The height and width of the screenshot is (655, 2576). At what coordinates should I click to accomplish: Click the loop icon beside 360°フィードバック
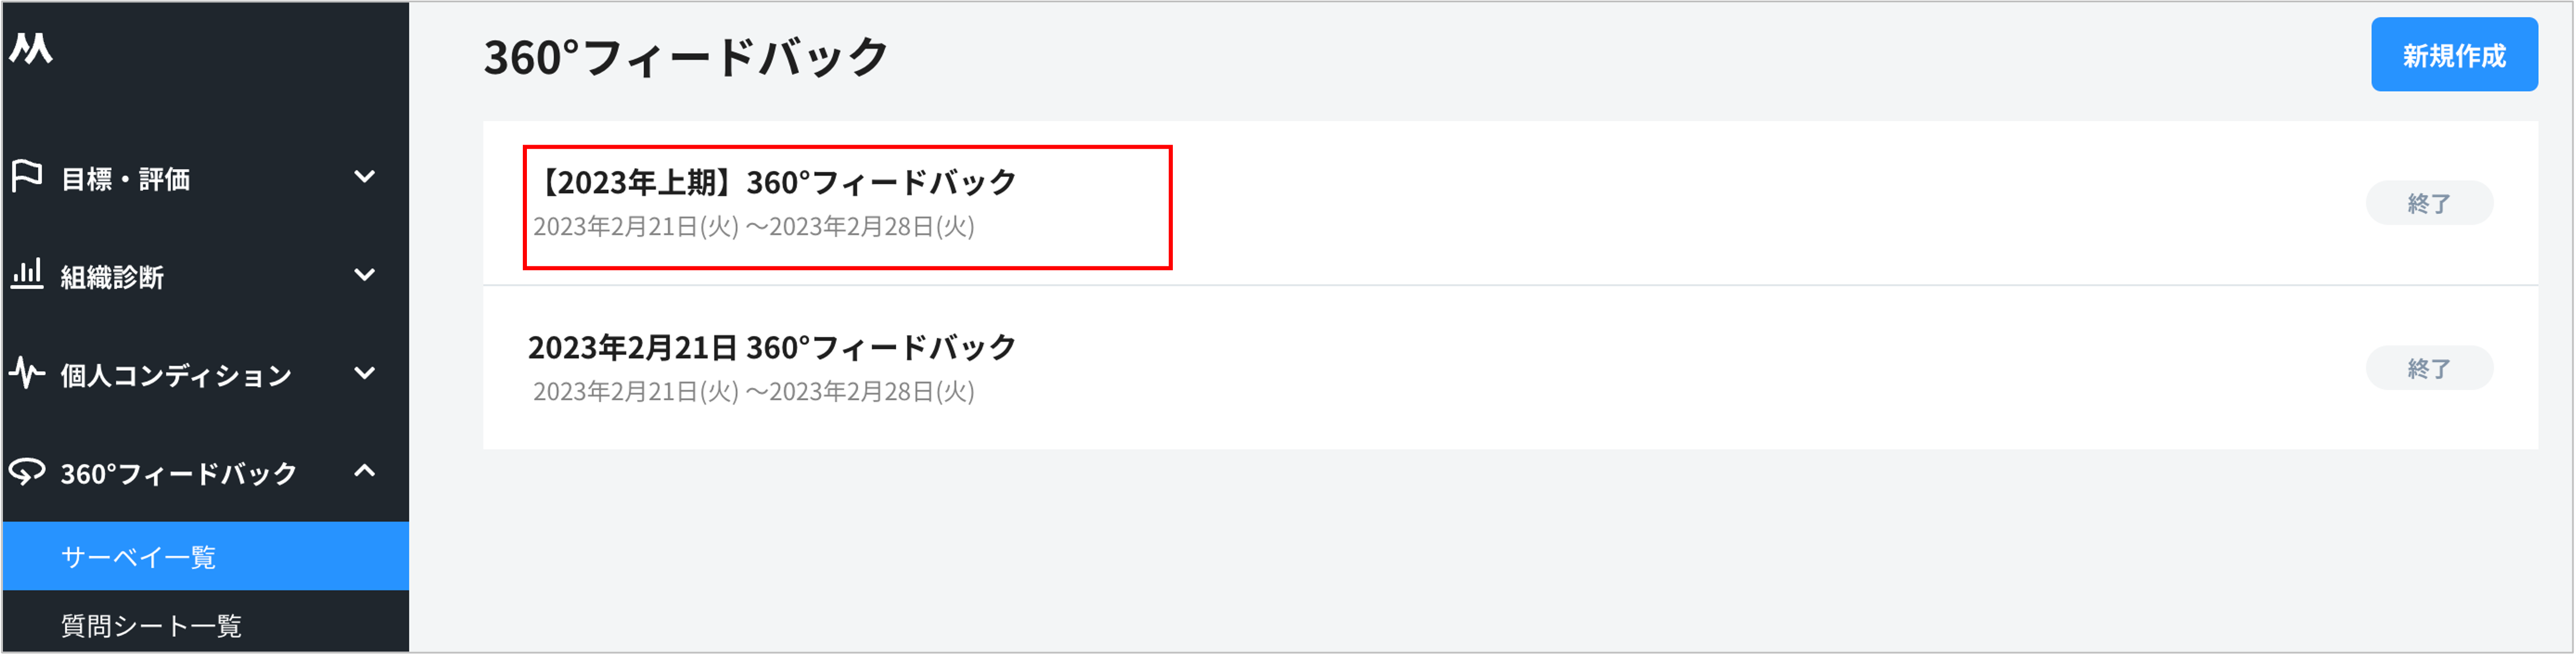(x=27, y=471)
